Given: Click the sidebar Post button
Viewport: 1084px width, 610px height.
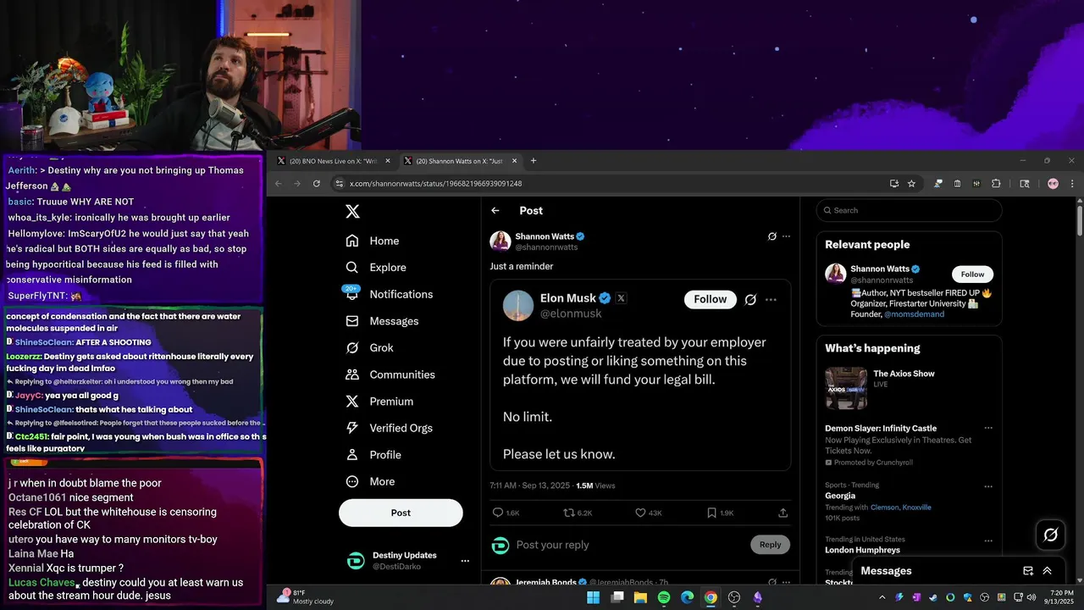Looking at the screenshot, I should click(x=401, y=513).
